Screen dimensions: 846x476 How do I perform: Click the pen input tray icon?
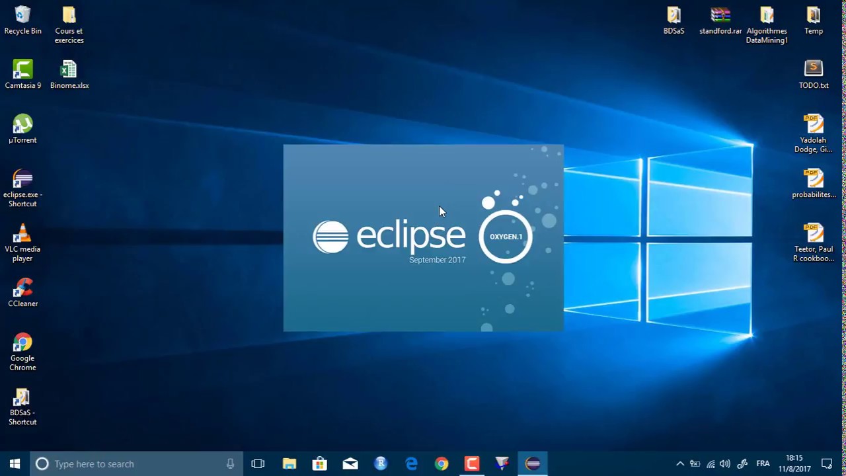742,463
